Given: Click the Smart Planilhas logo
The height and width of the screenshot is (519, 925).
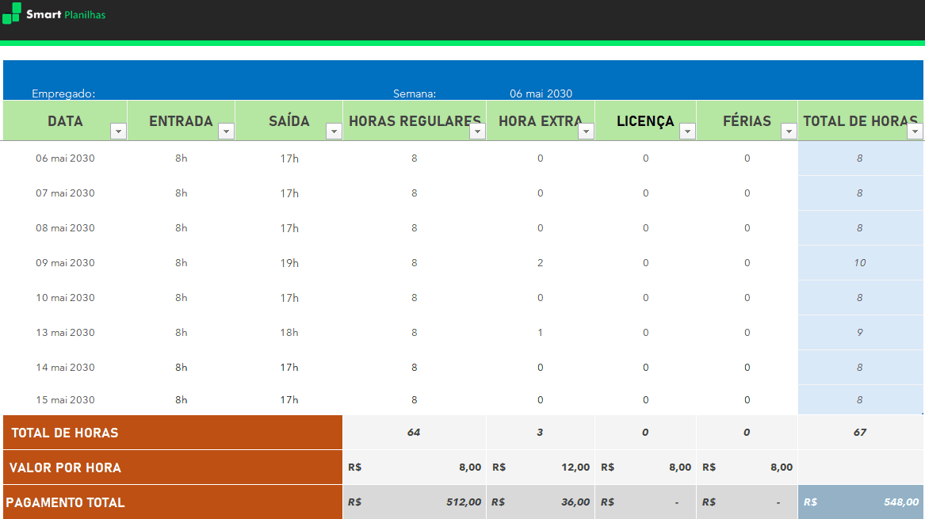Looking at the screenshot, I should 54,14.
